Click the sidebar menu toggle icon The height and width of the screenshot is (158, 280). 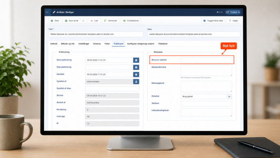47,12
